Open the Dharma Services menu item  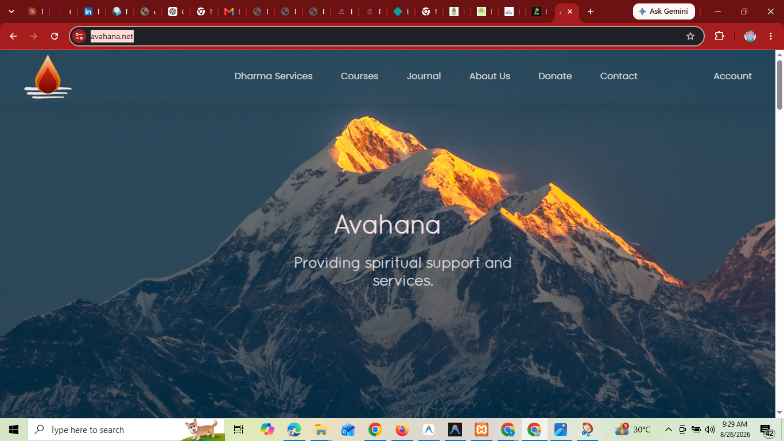click(x=273, y=76)
